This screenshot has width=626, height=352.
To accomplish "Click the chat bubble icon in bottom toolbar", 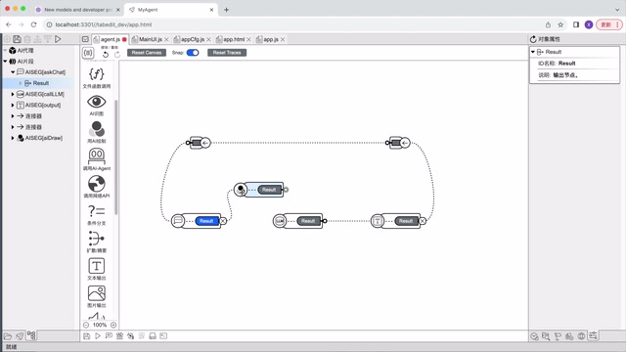I will [x=109, y=336].
